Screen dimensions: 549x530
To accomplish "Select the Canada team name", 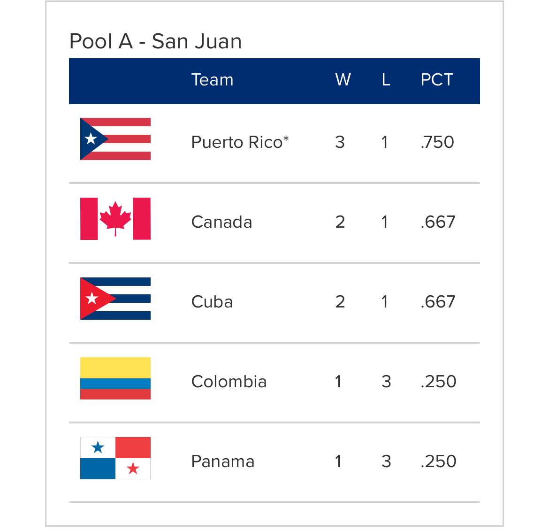I will pos(221,222).
